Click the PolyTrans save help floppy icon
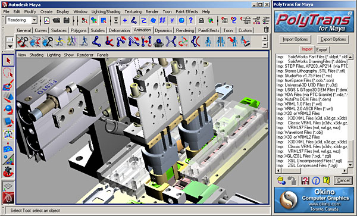This screenshot has height=216, width=357. coord(305,180)
